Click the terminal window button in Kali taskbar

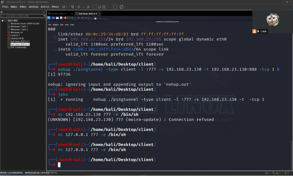pos(91,18)
